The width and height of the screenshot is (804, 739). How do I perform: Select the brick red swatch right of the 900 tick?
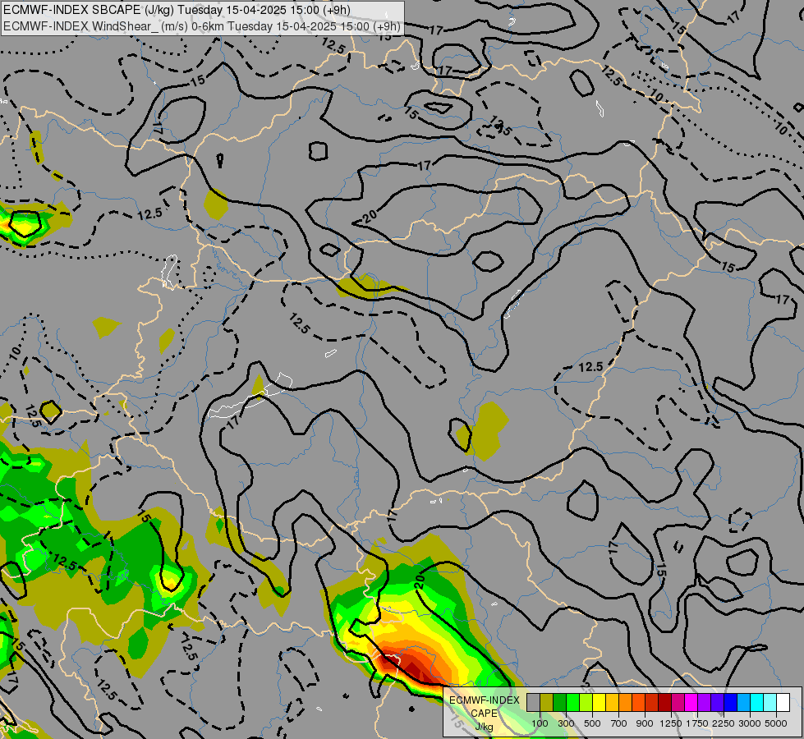click(652, 702)
